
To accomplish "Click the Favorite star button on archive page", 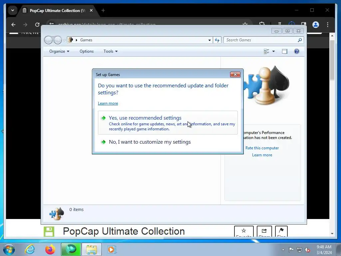I will pyautogui.click(x=244, y=232).
